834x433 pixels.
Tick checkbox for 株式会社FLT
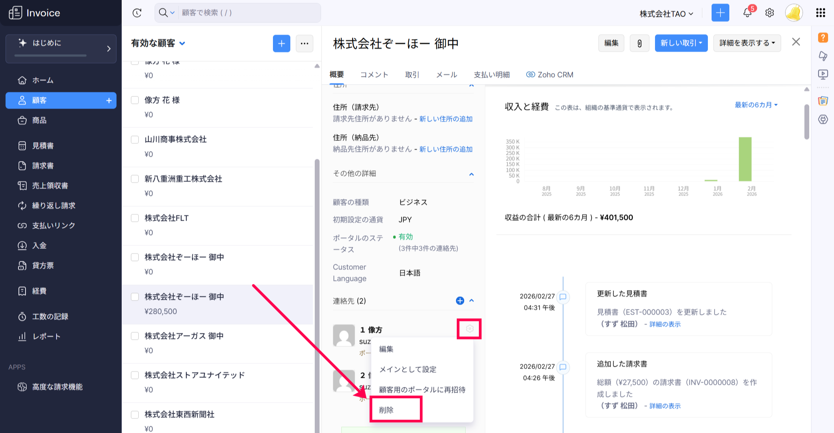click(x=135, y=218)
